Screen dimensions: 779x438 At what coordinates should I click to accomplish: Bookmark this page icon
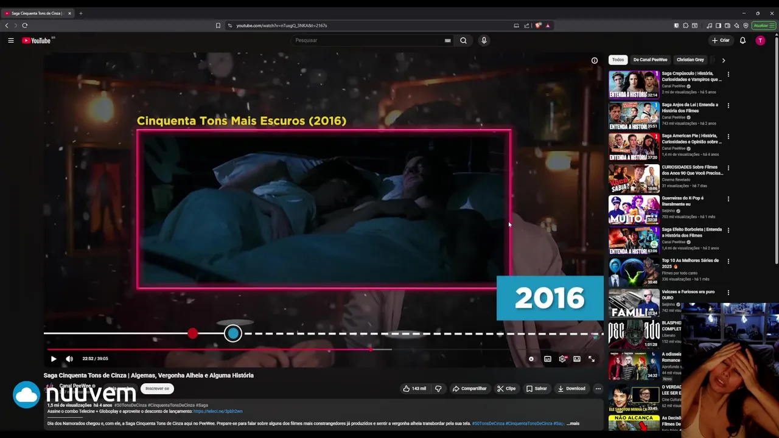tap(218, 26)
